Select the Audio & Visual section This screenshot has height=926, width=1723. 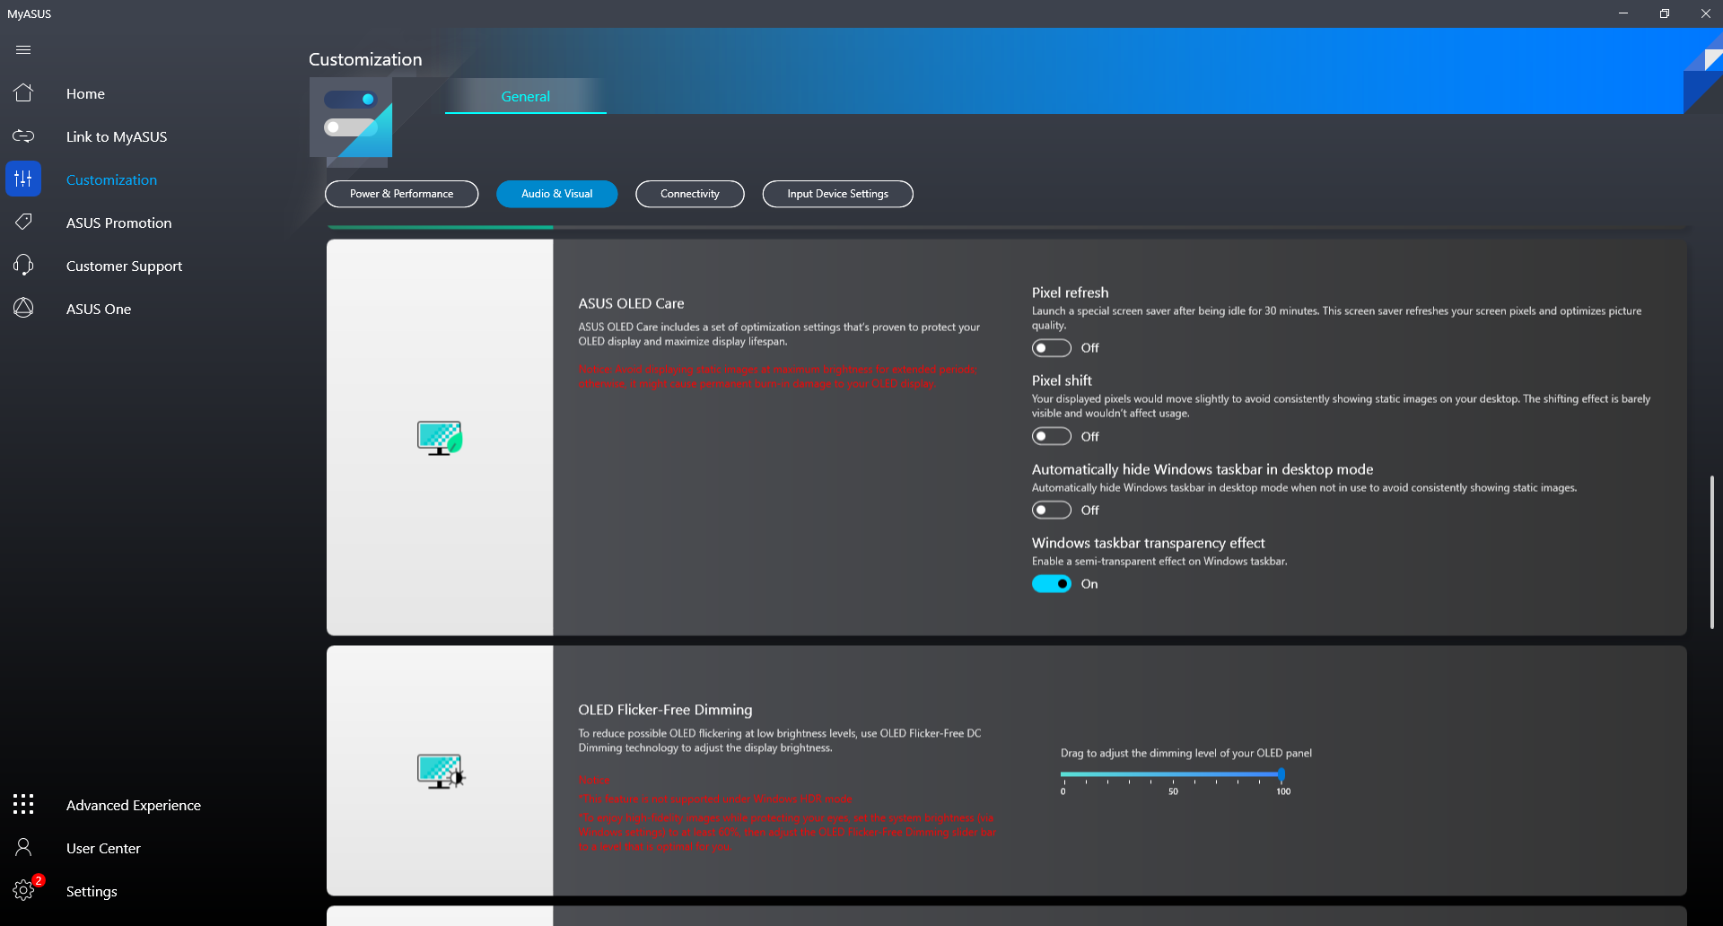click(557, 194)
